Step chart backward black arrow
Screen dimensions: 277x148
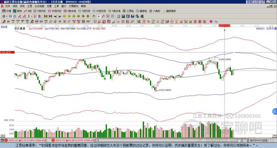click(55, 16)
